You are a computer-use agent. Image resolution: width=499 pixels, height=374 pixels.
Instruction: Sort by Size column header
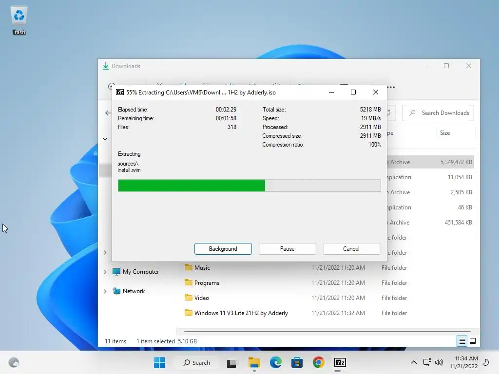tap(445, 133)
